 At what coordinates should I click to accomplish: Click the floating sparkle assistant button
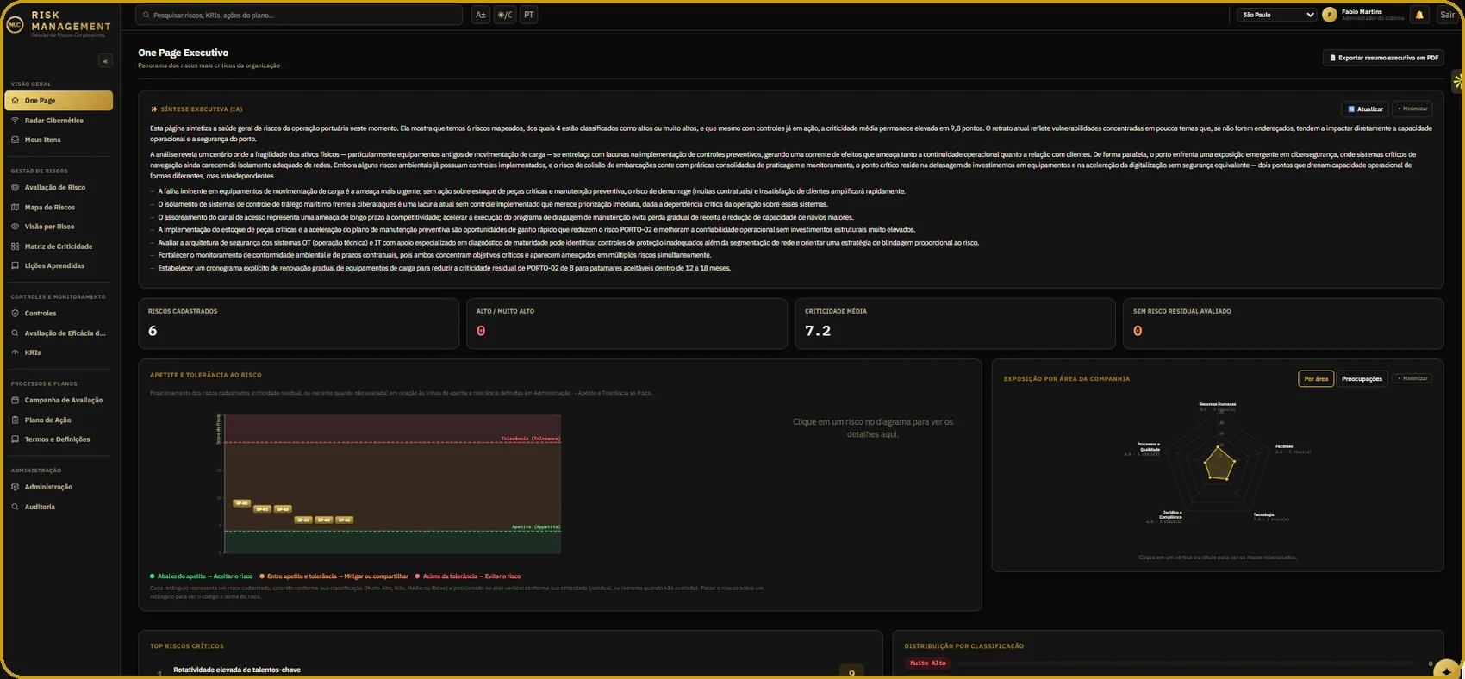tap(1447, 670)
